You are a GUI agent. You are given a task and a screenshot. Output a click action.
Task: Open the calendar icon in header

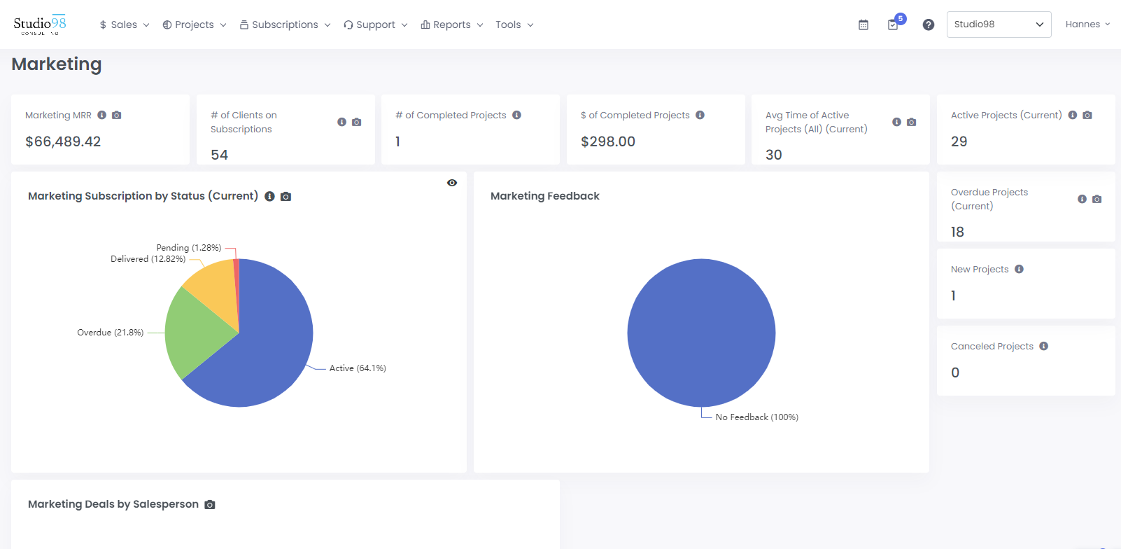tap(863, 25)
